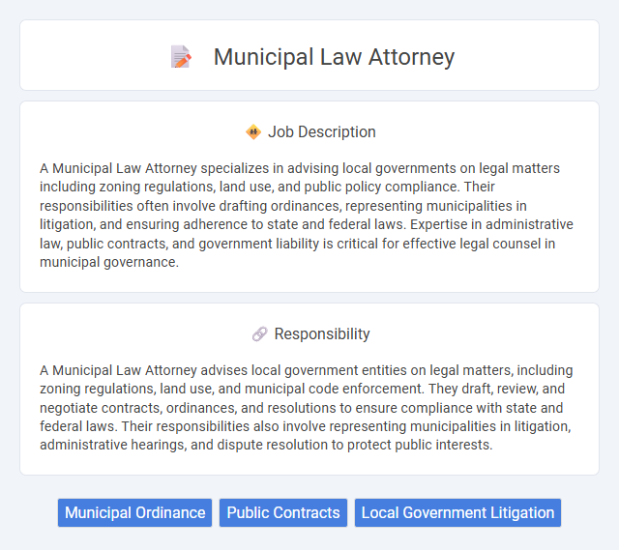The width and height of the screenshot is (619, 550).
Task: Click the document pencil icon beside the title
Action: click(x=181, y=57)
